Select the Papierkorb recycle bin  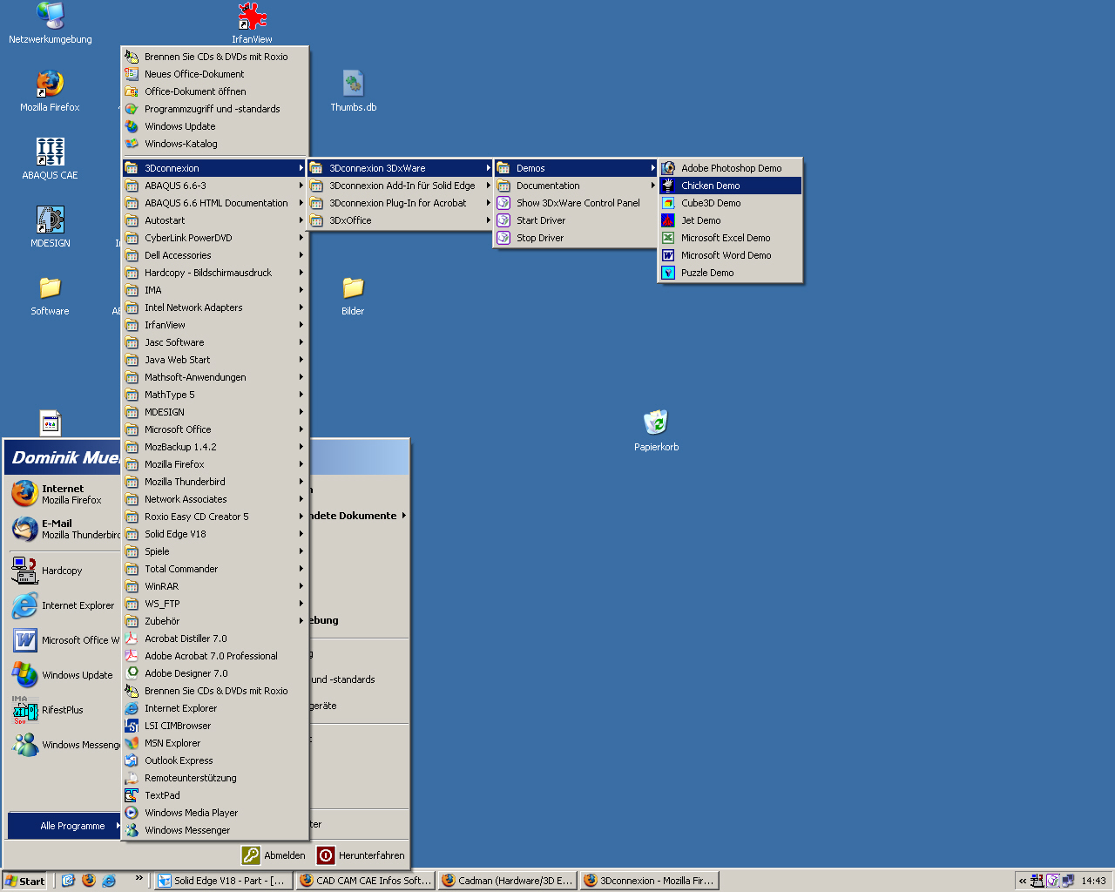coord(657,431)
